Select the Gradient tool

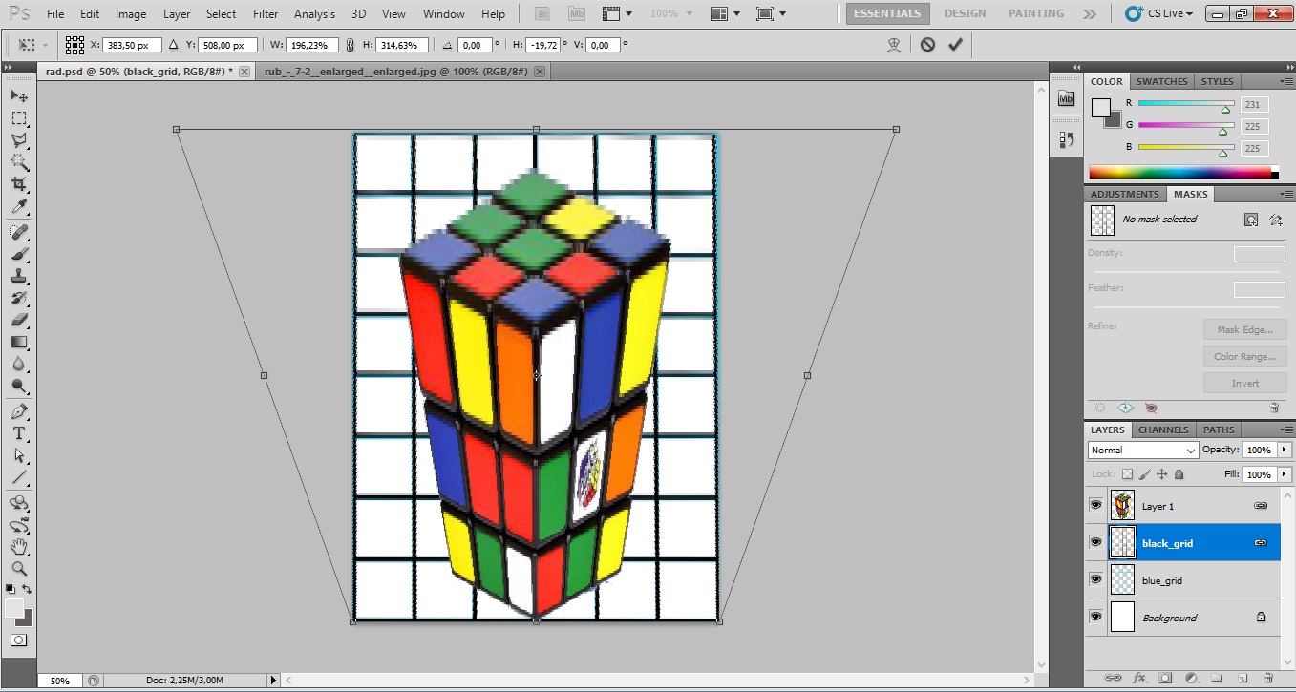[x=19, y=342]
